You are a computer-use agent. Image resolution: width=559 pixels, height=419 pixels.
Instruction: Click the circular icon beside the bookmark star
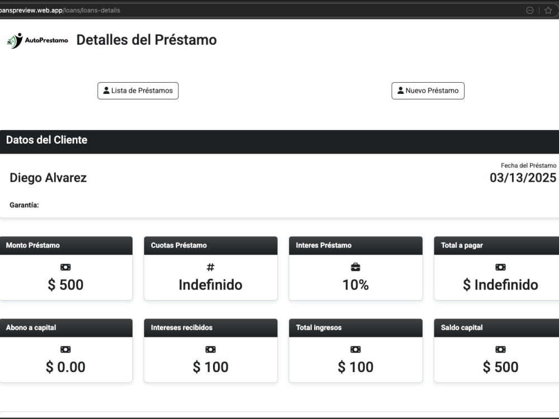coord(530,10)
